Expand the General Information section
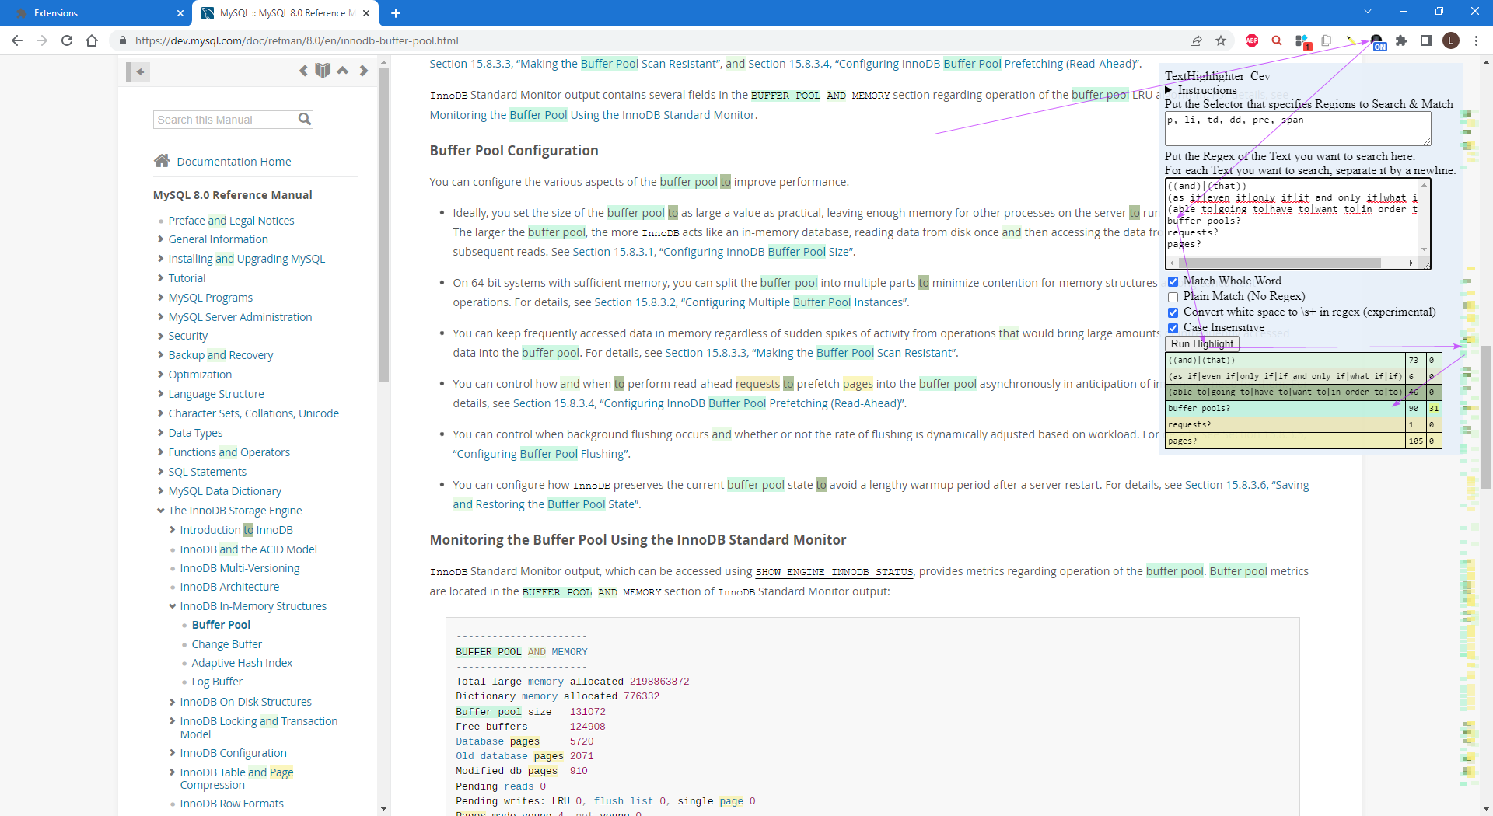Screen dimensions: 1493x816 [x=160, y=239]
